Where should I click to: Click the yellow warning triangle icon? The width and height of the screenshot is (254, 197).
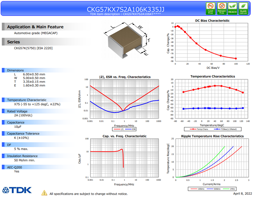coord(44,193)
